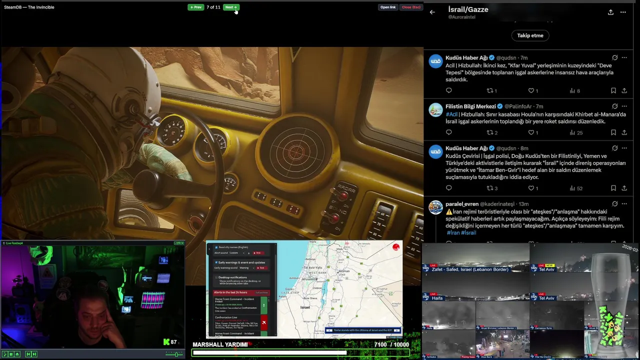Share the Filistin Bilgi Merkezi tweet
640x360 pixels.
pyautogui.click(x=624, y=132)
